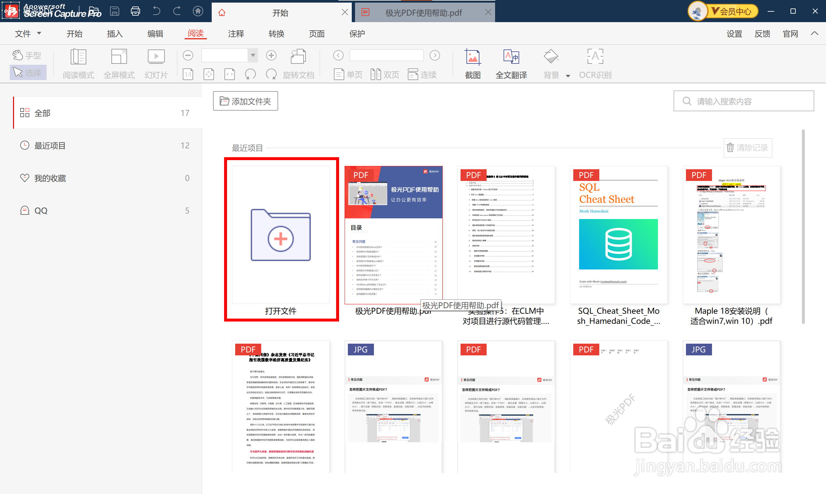Click the screenshot (截图) tool icon
826x494 pixels.
click(x=472, y=57)
